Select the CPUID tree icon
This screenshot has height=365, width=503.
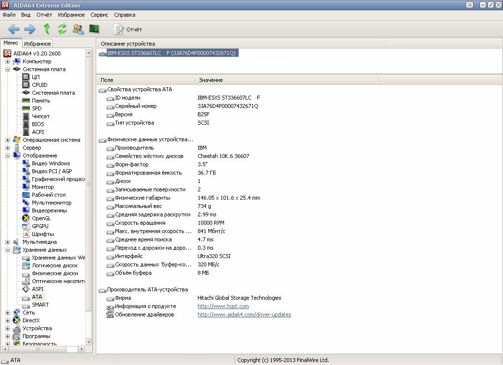[x=26, y=85]
